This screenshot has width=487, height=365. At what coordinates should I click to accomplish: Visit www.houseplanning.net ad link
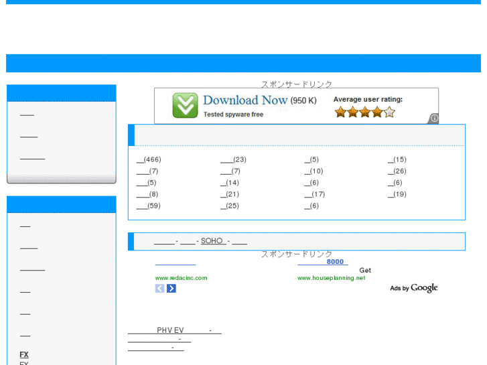331,278
